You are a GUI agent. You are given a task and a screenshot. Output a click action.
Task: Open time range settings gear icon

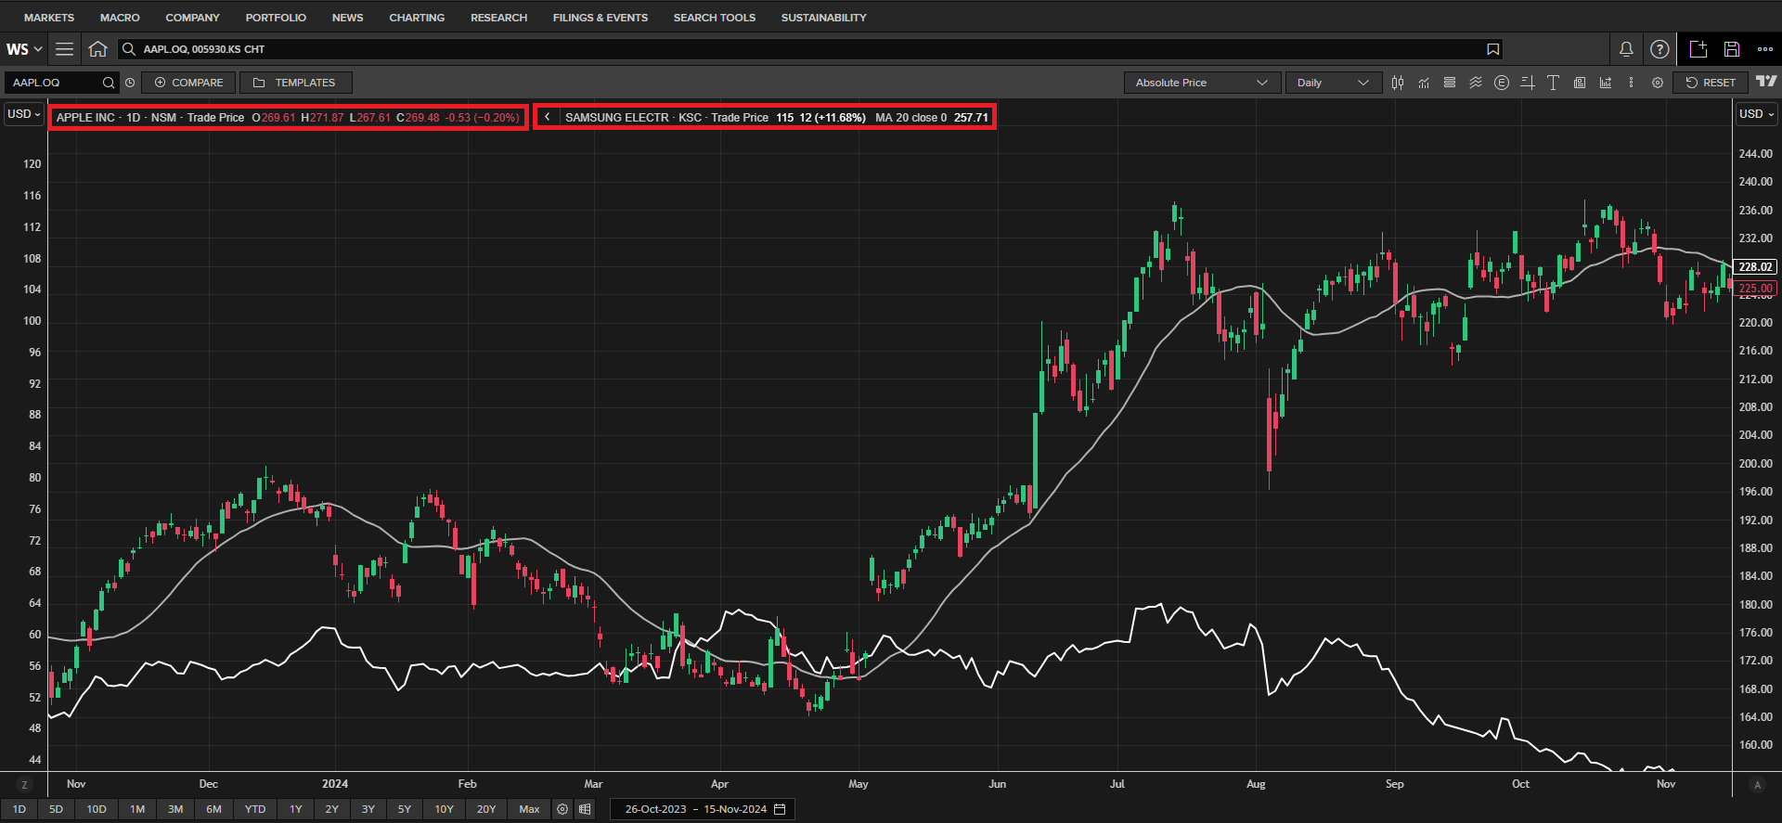[562, 809]
